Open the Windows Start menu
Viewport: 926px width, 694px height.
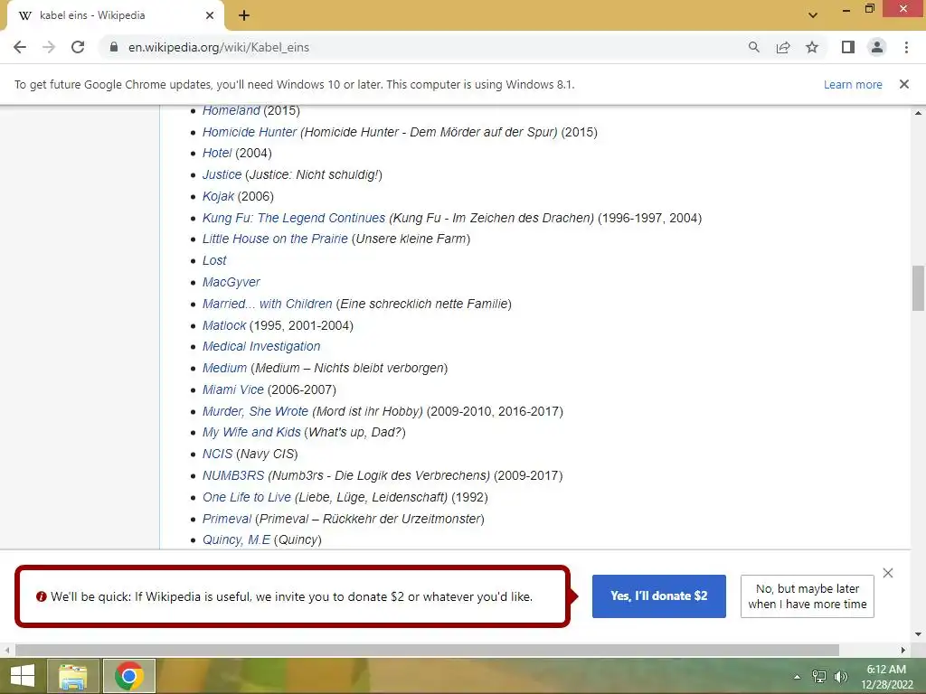click(x=23, y=676)
